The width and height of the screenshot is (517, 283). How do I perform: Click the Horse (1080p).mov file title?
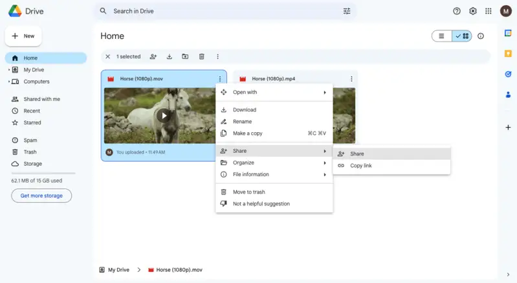(x=142, y=79)
